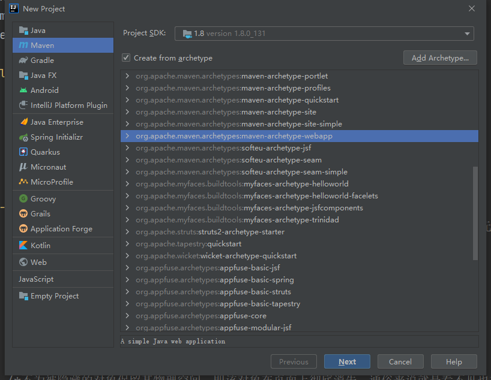The width and height of the screenshot is (491, 380).
Task: Click the Help button
Action: pyautogui.click(x=454, y=361)
